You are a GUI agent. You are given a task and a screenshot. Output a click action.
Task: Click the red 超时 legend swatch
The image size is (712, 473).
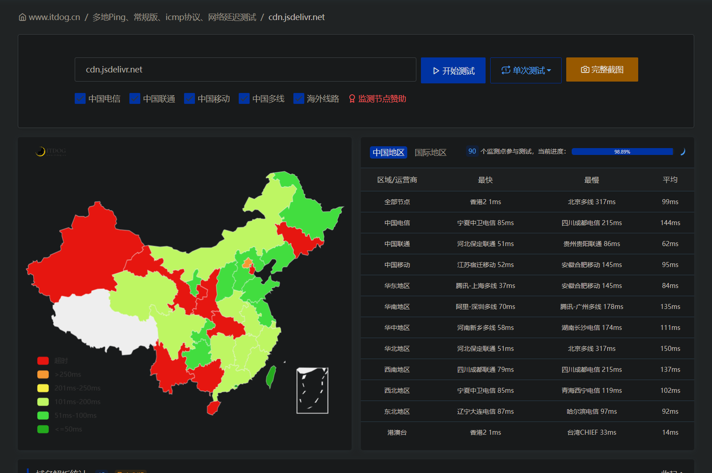(x=43, y=361)
